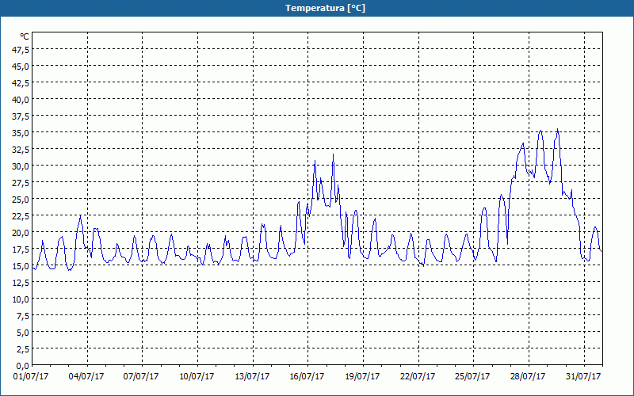The height and width of the screenshot is (396, 634).
Task: Click the 45,0 y-axis label
Action: coord(21,67)
